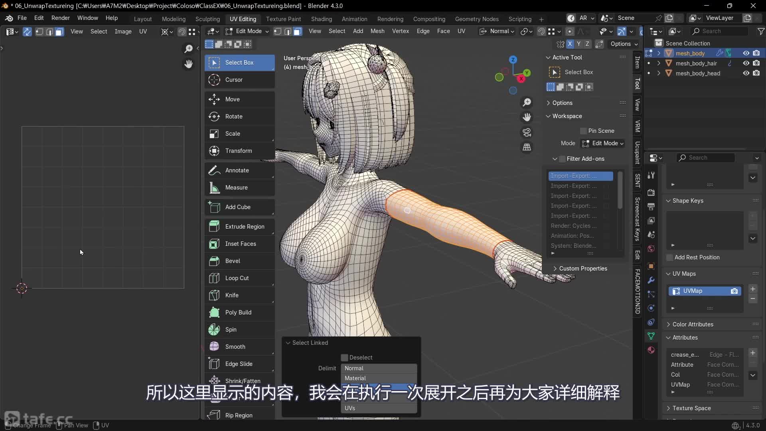Select the Knife tool in the toolbar
The width and height of the screenshot is (766, 431).
click(x=232, y=295)
